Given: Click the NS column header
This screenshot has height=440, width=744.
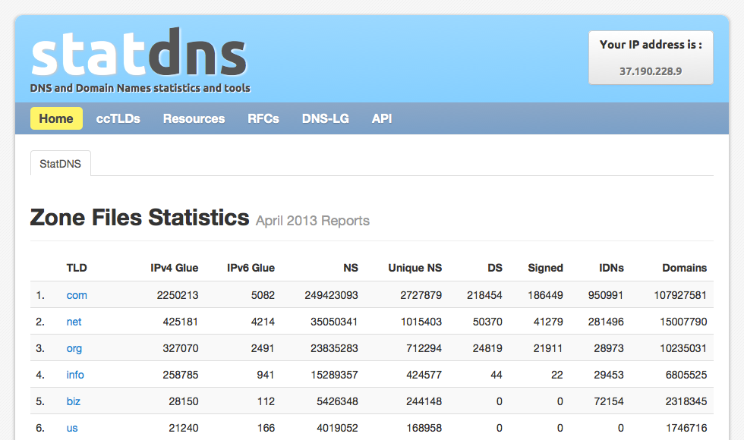Looking at the screenshot, I should 351,268.
